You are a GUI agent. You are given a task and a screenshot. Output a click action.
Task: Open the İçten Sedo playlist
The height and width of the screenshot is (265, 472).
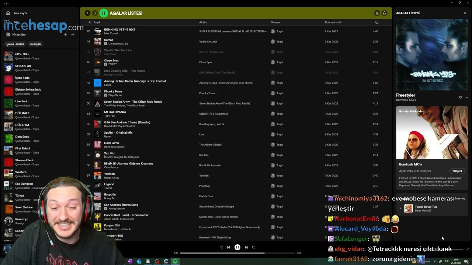coord(40,80)
